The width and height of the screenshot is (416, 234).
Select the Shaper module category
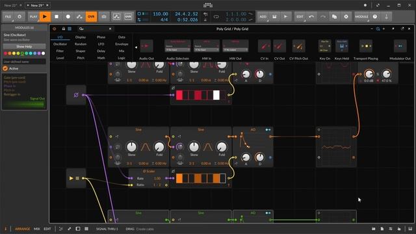tap(81, 51)
